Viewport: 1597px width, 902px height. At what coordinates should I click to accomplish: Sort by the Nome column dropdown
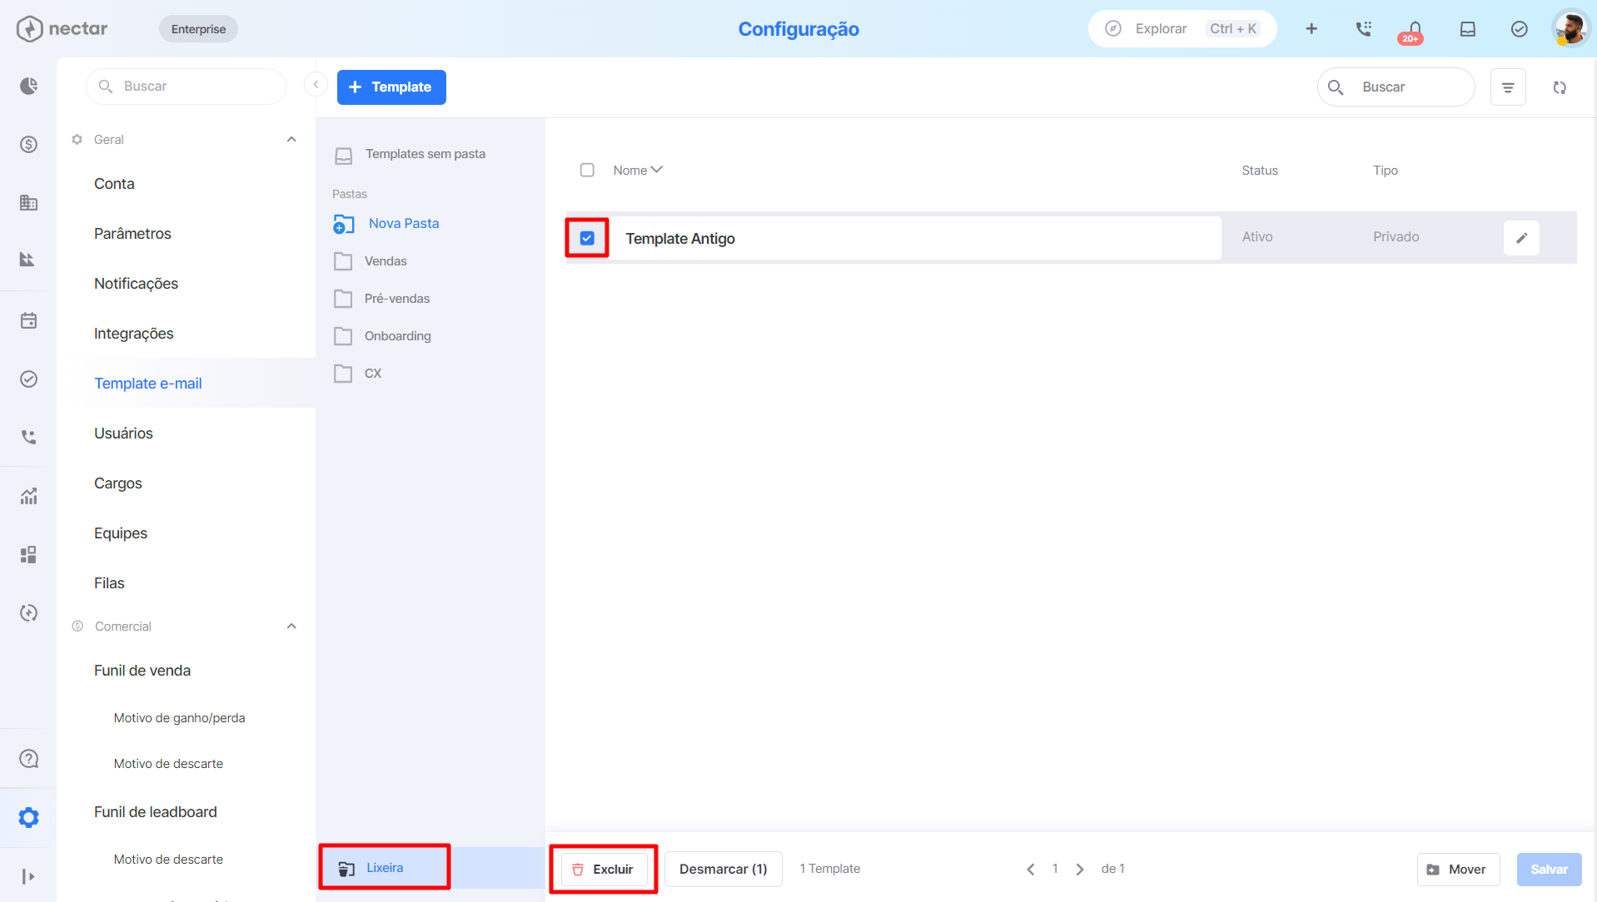638,170
